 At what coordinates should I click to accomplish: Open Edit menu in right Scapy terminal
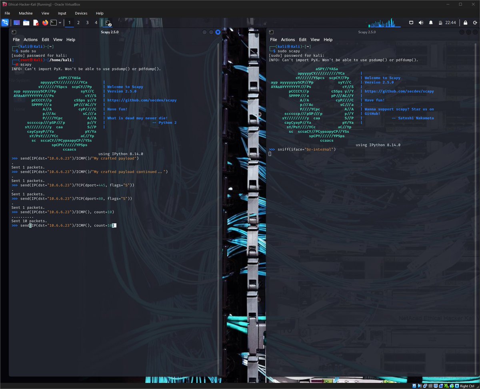(303, 40)
